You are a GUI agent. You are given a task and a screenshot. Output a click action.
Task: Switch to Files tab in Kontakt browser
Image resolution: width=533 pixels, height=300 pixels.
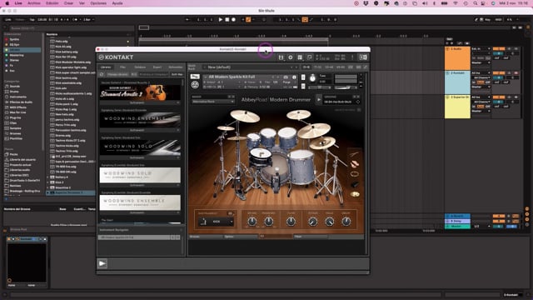coord(122,67)
